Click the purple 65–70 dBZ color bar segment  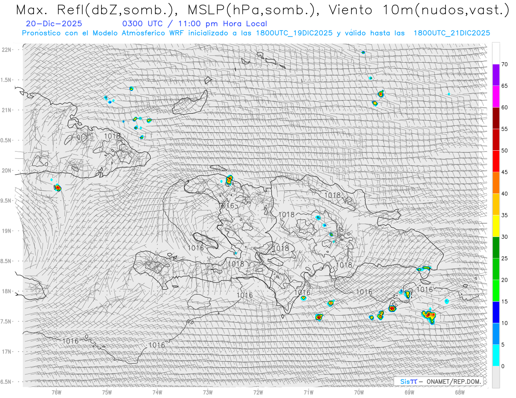click(x=496, y=75)
